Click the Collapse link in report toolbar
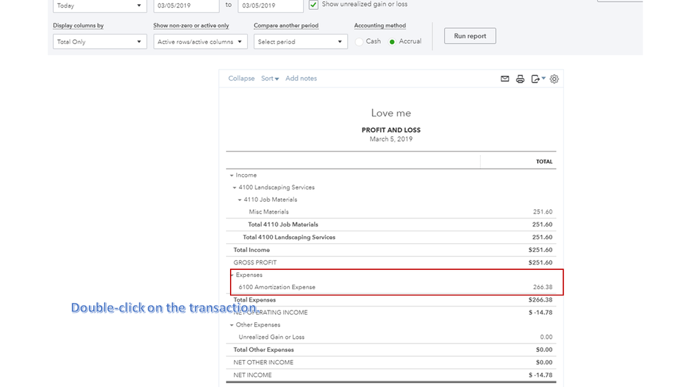 [241, 79]
